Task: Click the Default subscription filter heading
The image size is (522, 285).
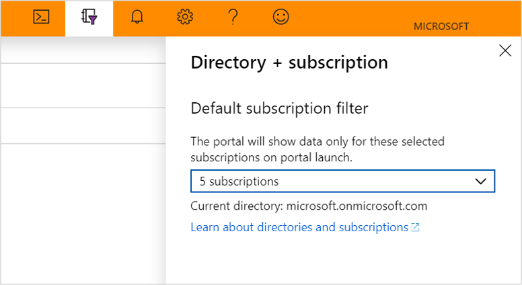Action: [280, 108]
